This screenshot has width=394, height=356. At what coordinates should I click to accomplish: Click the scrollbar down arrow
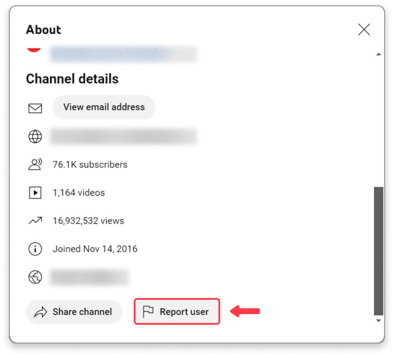click(x=379, y=321)
